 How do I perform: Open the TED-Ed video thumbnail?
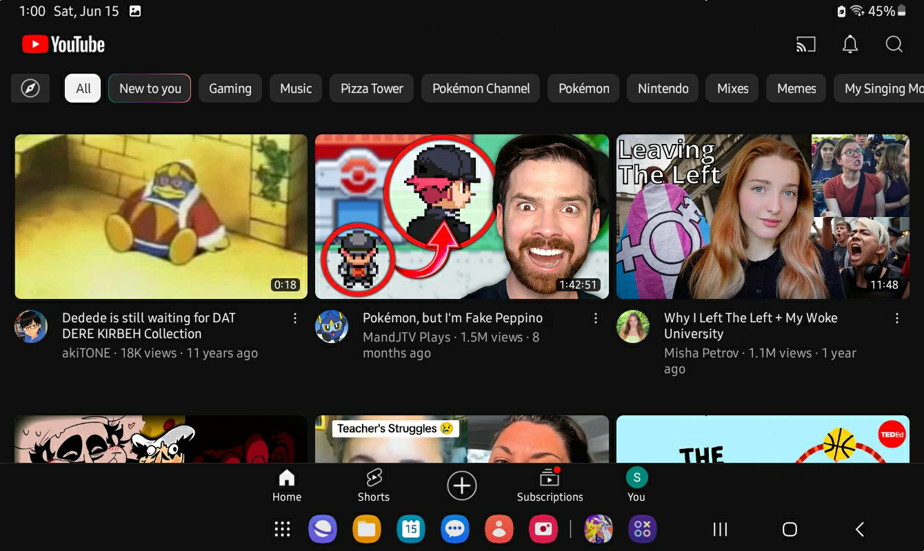tap(763, 439)
